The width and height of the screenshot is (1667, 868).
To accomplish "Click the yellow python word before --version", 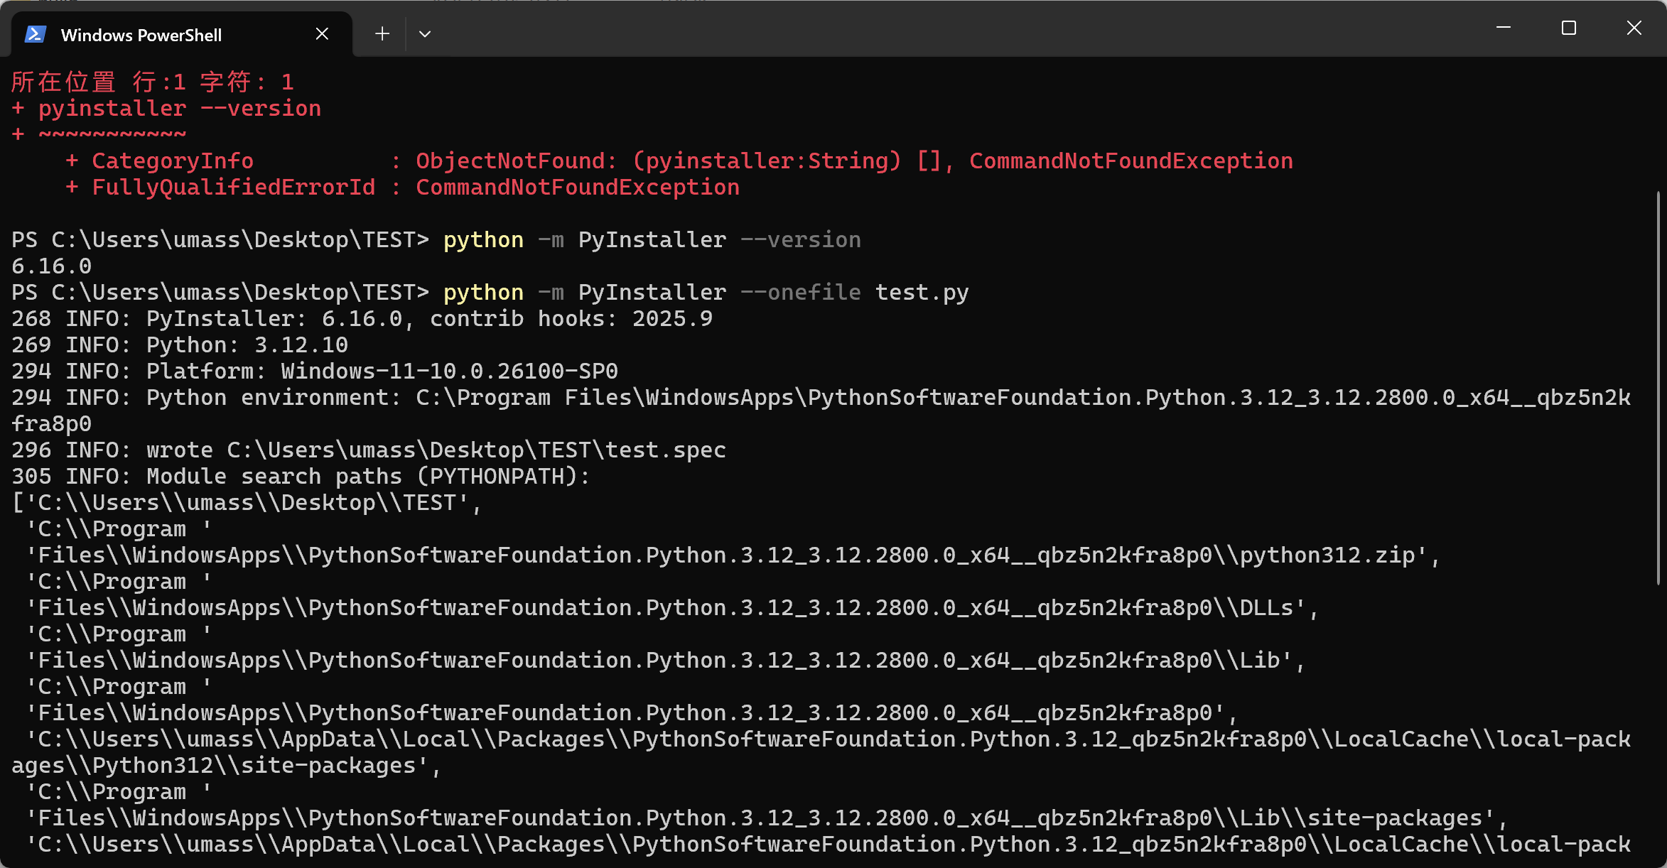I will coord(483,240).
